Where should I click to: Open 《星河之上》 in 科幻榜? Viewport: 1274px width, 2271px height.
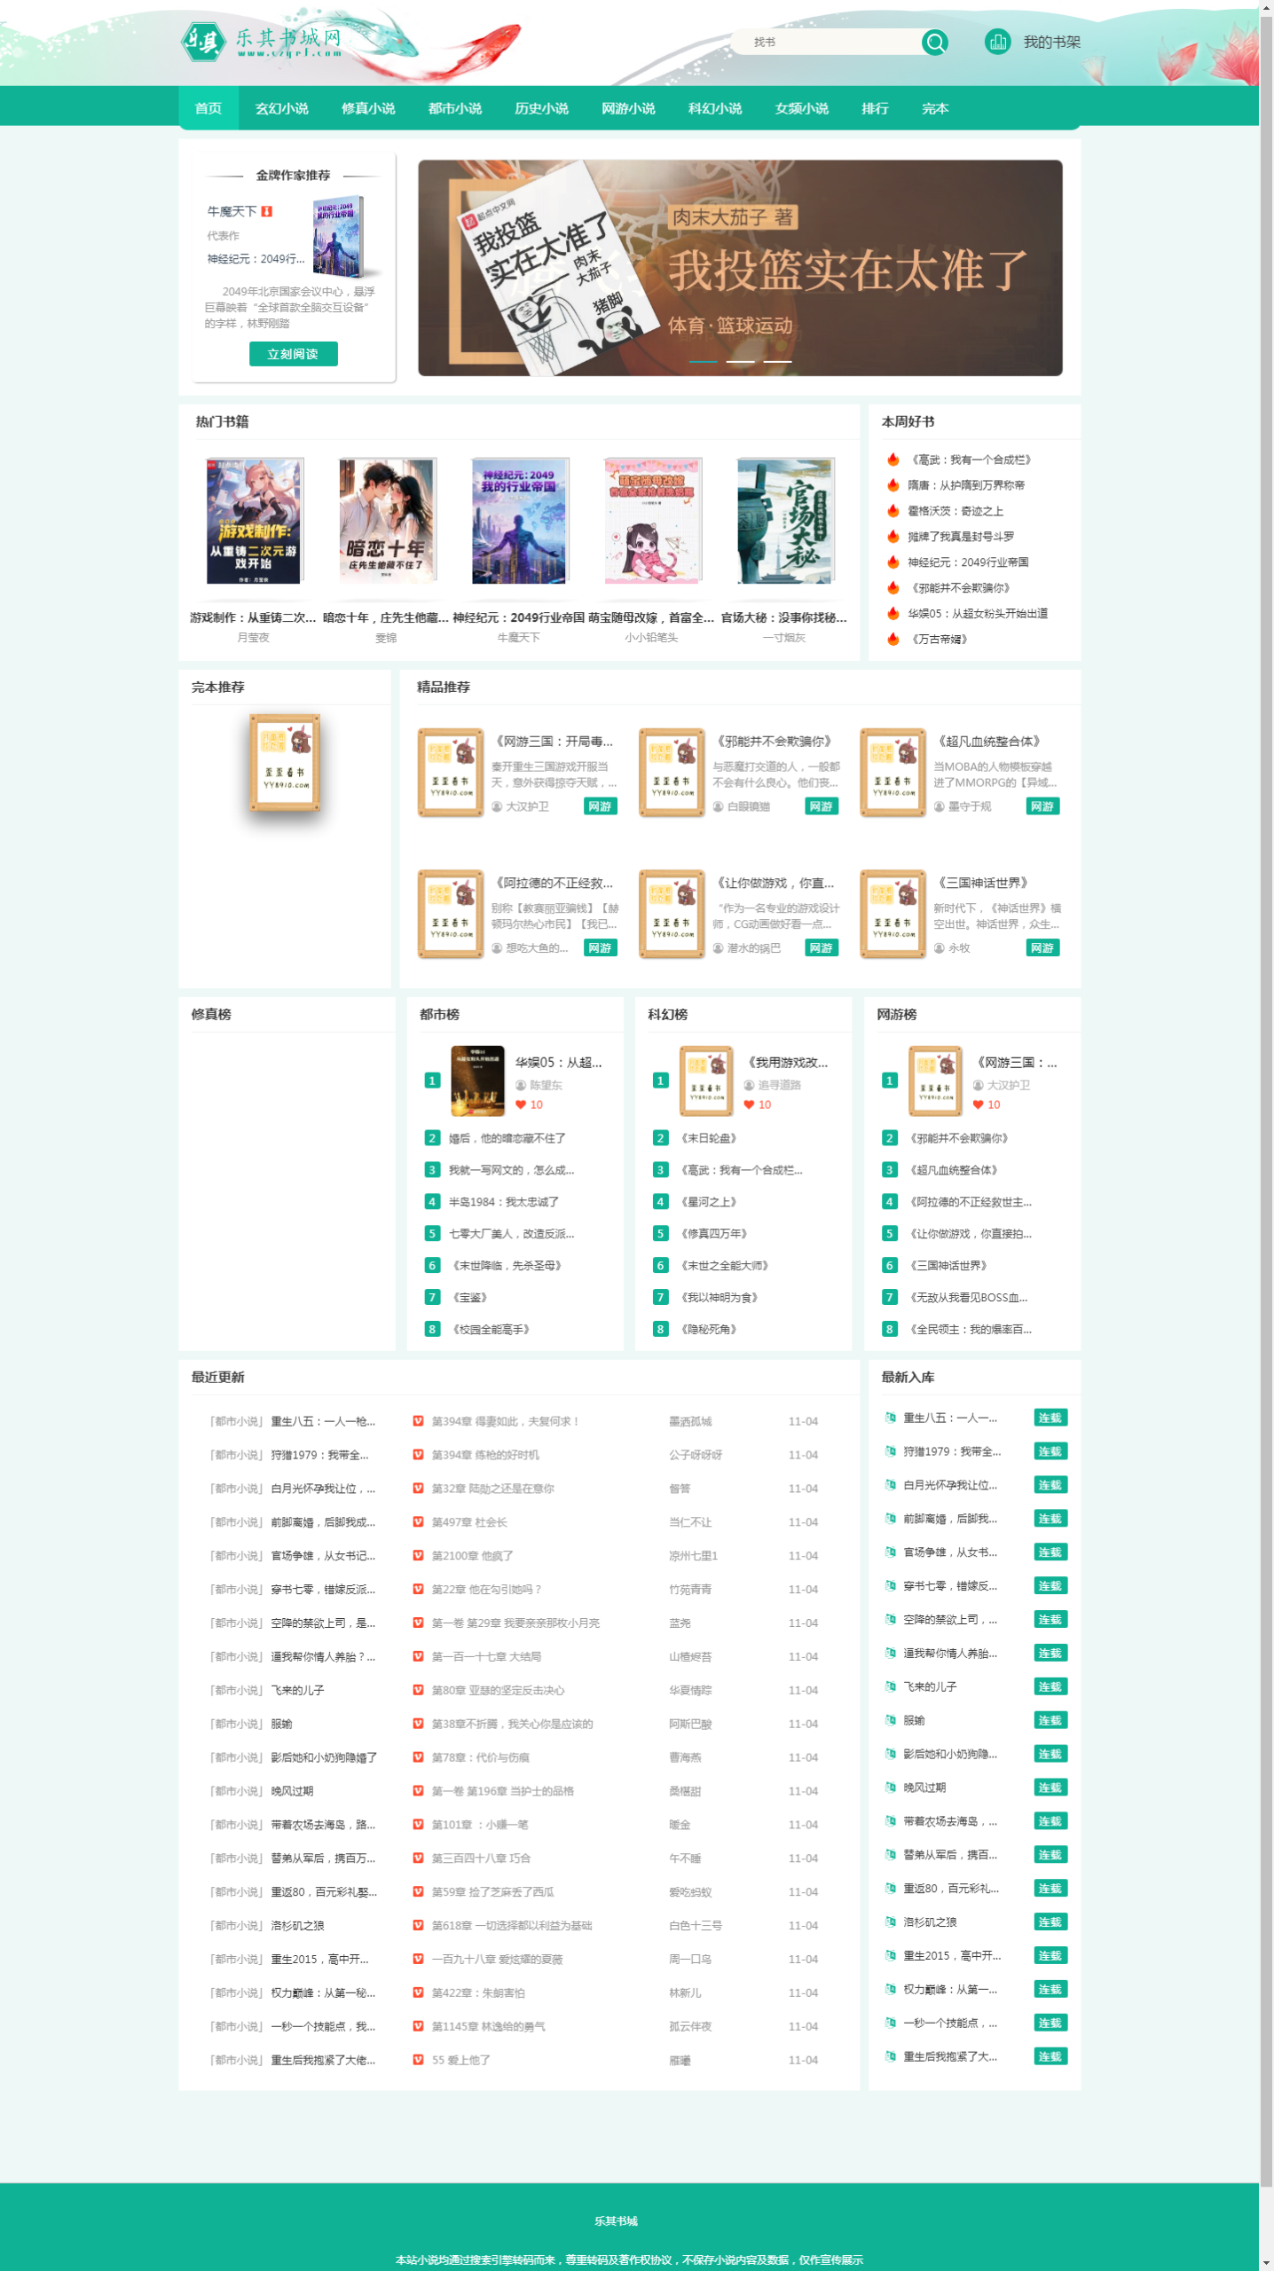pos(709,1202)
